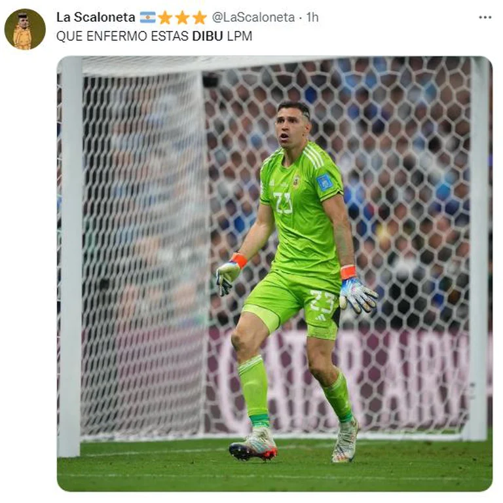503x503 pixels.
Task: Open the La Scaloneta display name link
Action: [x=96, y=17]
